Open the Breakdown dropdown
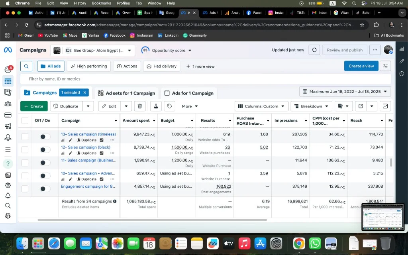Viewport: 408px width, 255px height. 311,106
